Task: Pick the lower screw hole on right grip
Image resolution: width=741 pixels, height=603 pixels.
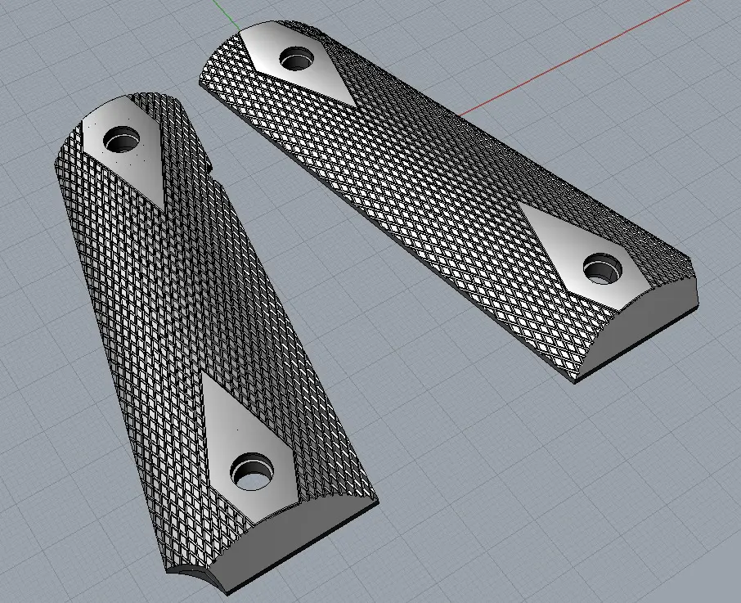Action: click(x=603, y=269)
